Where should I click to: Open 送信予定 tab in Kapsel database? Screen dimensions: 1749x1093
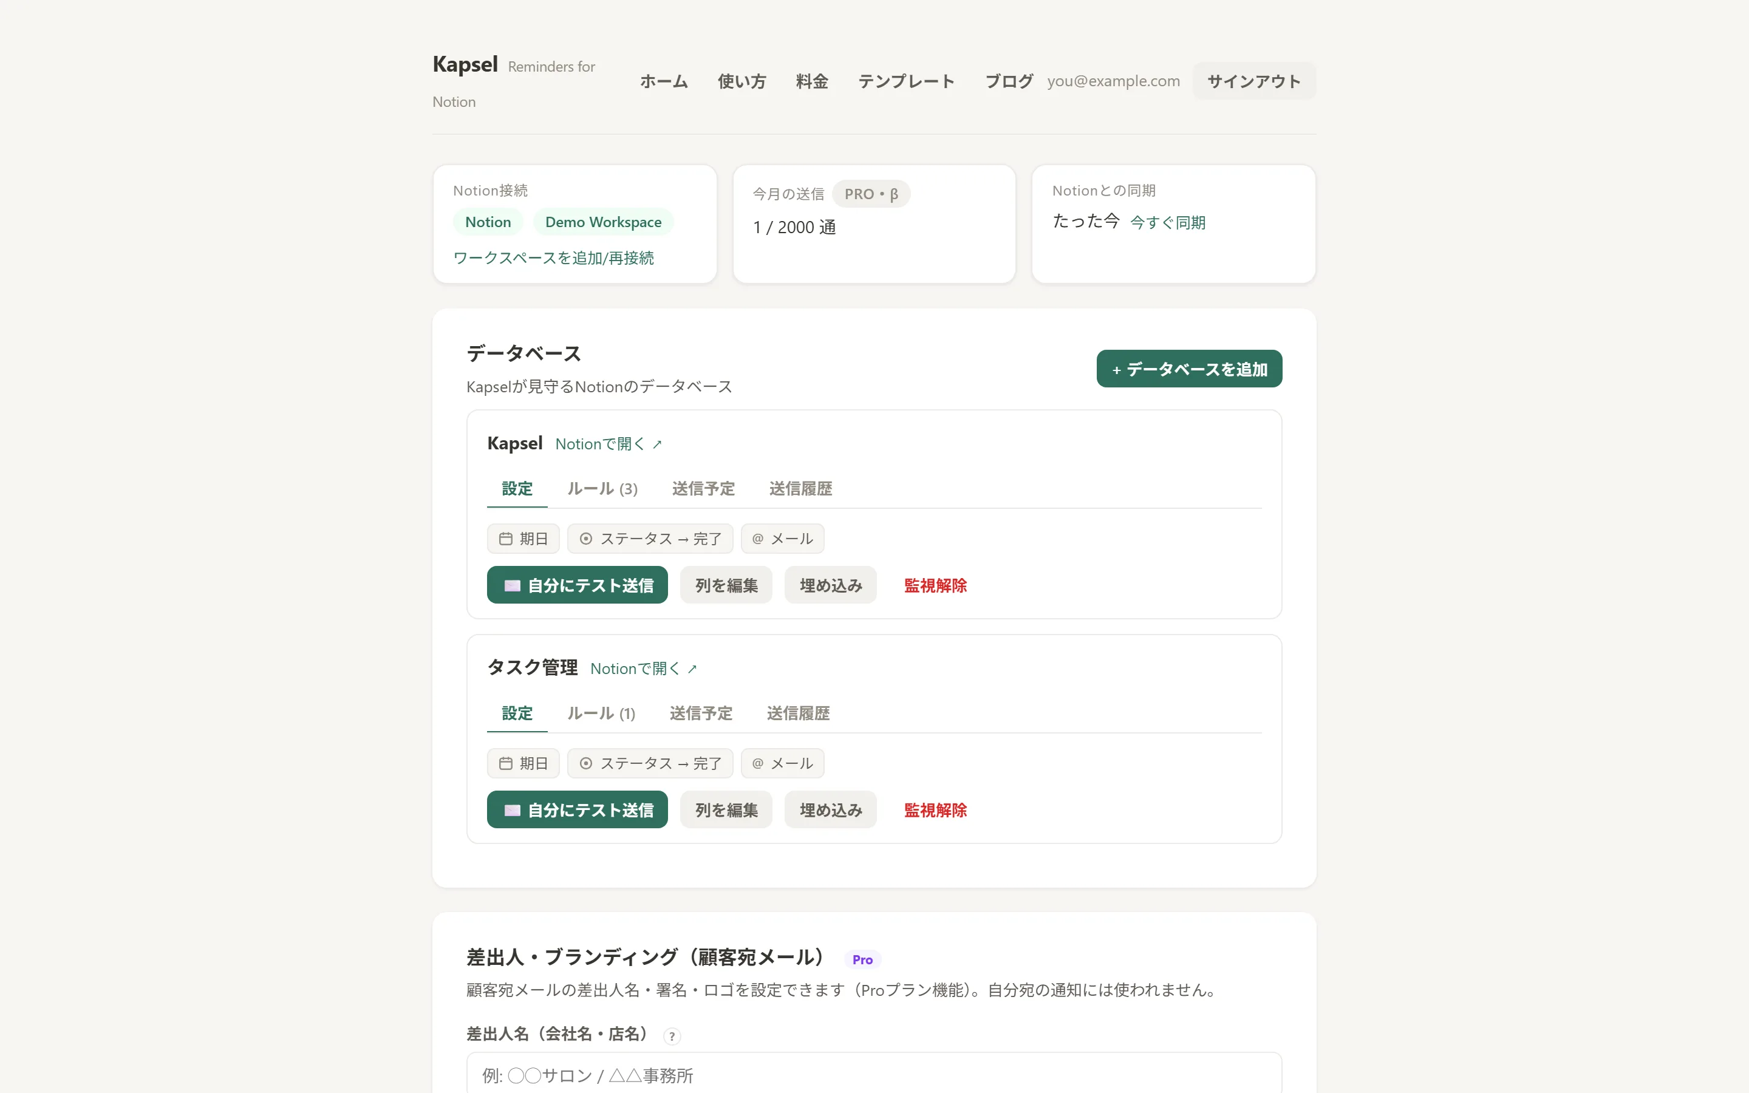[x=703, y=489]
